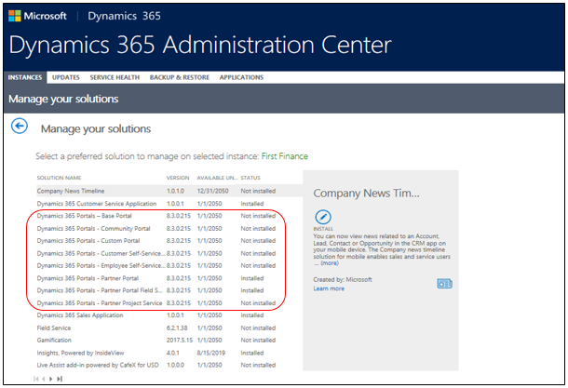Go to next page of solutions
The height and width of the screenshot is (388, 568).
click(x=50, y=379)
